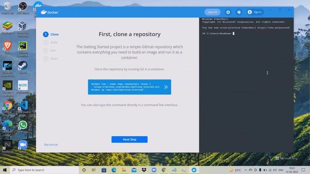Screen dimensions: 310x174
Task: Open the Recycle Bin desktop icon
Action: click(x=8, y=8)
